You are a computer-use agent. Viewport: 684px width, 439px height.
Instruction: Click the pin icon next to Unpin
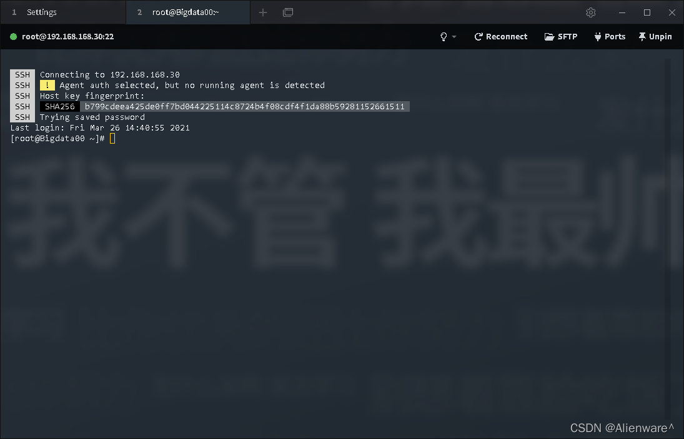coord(641,36)
